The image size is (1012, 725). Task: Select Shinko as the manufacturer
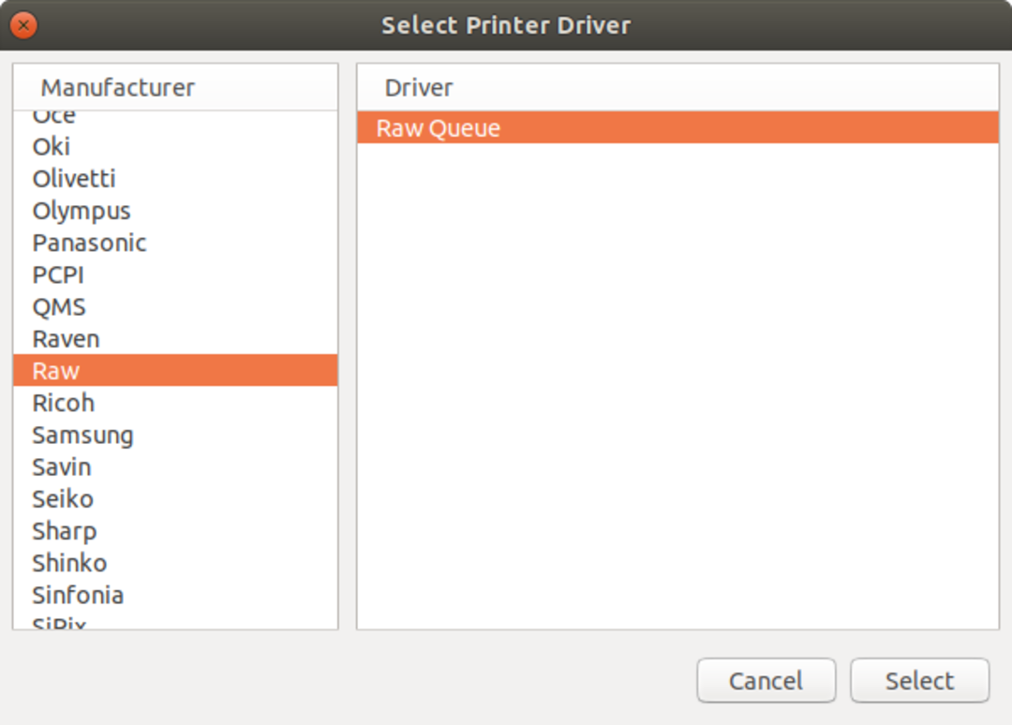[x=69, y=563]
